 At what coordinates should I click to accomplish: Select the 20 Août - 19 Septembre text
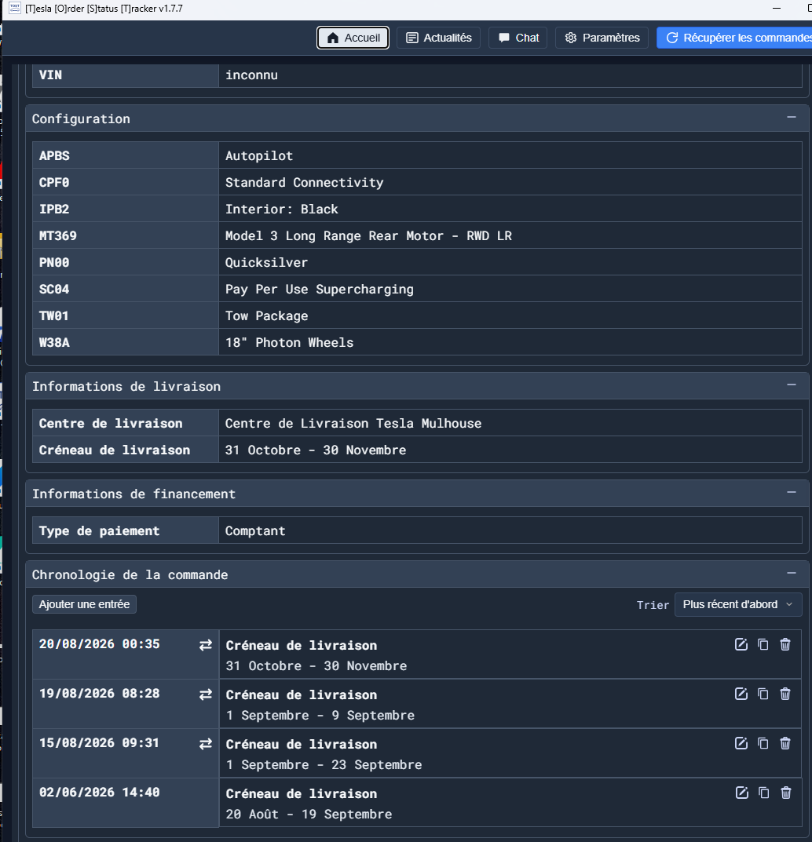309,814
